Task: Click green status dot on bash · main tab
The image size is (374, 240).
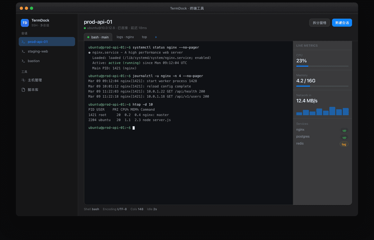Action: click(88, 37)
